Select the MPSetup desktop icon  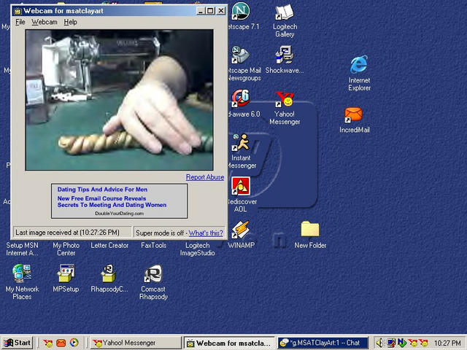tap(66, 273)
